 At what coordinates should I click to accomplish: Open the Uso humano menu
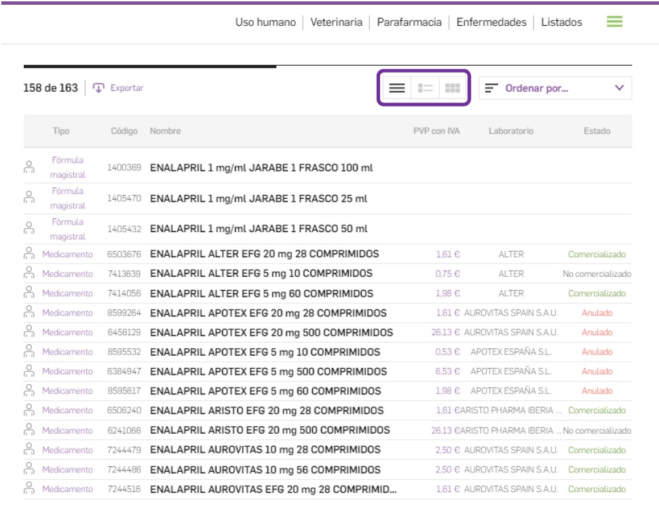tap(265, 22)
